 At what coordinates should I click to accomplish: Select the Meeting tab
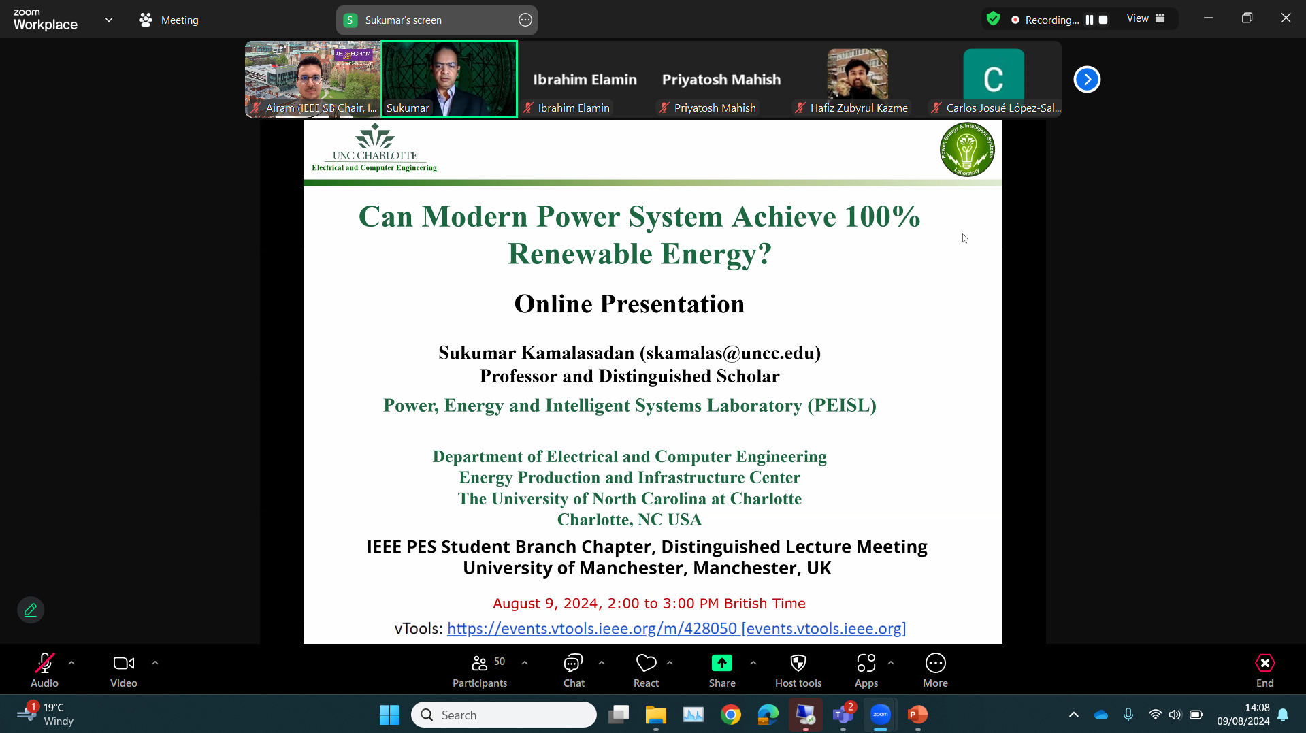[x=169, y=20]
